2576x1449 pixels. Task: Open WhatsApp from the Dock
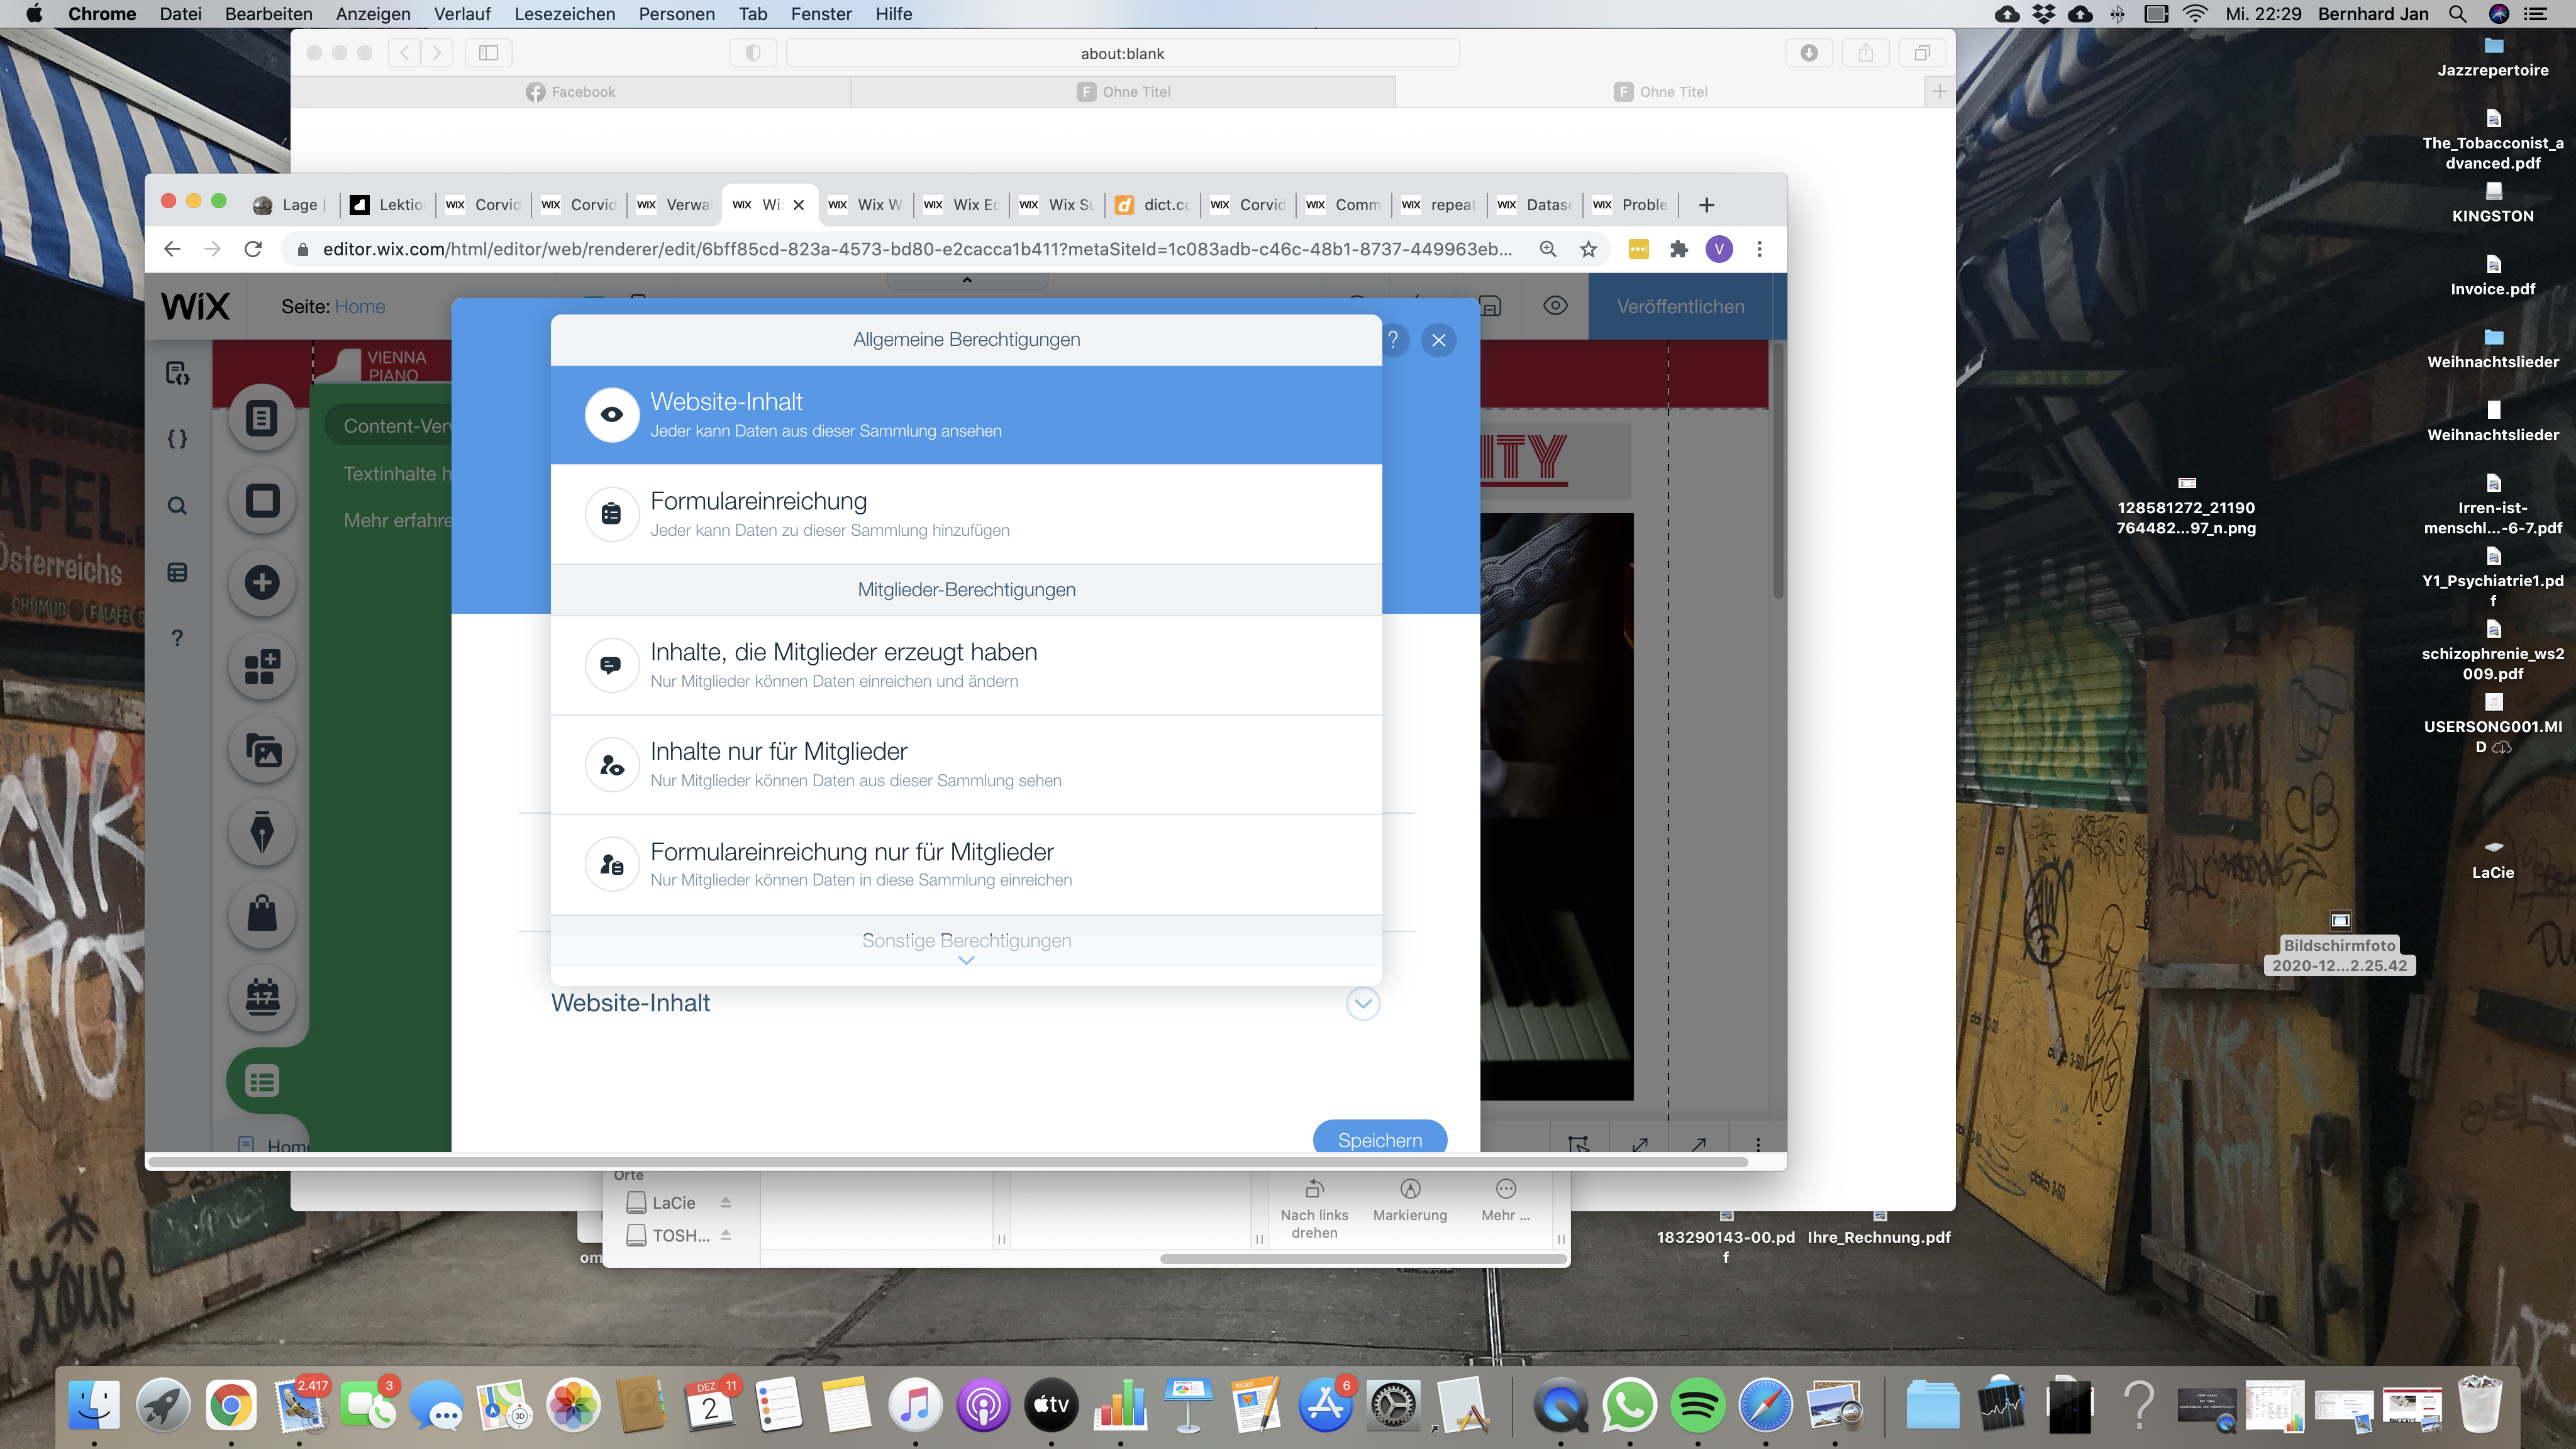coord(1629,1405)
